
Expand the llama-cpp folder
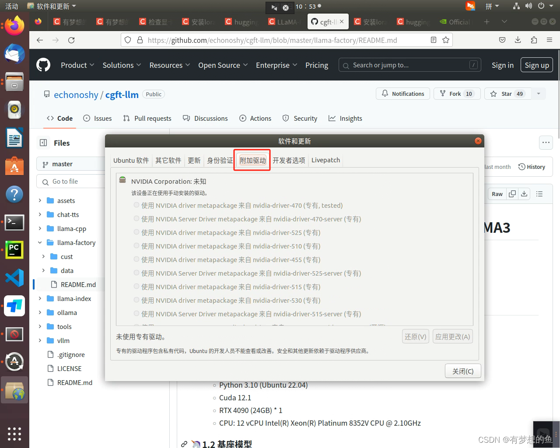(40, 228)
